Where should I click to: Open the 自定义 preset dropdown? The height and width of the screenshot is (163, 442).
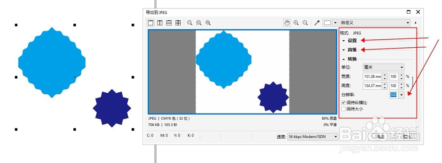[375, 23]
